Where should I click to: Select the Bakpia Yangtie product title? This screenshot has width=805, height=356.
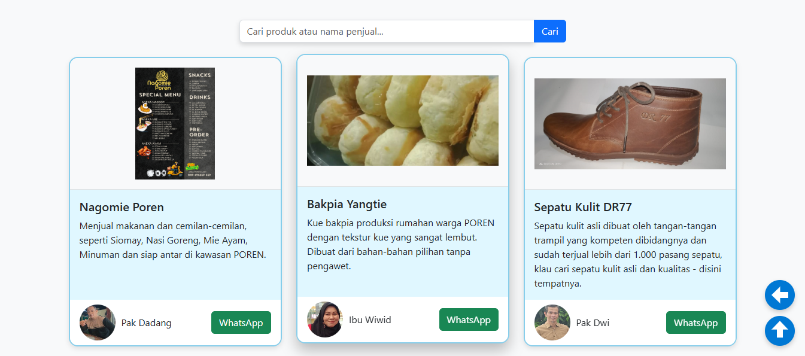tap(347, 204)
